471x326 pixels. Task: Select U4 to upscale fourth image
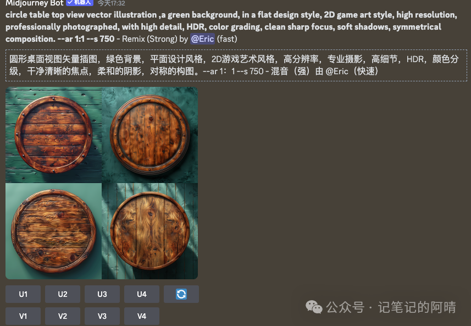tap(142, 294)
